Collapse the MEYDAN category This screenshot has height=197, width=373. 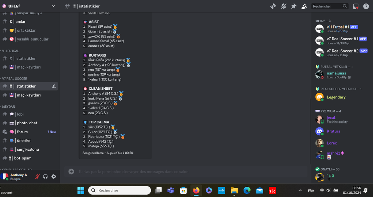(8, 107)
